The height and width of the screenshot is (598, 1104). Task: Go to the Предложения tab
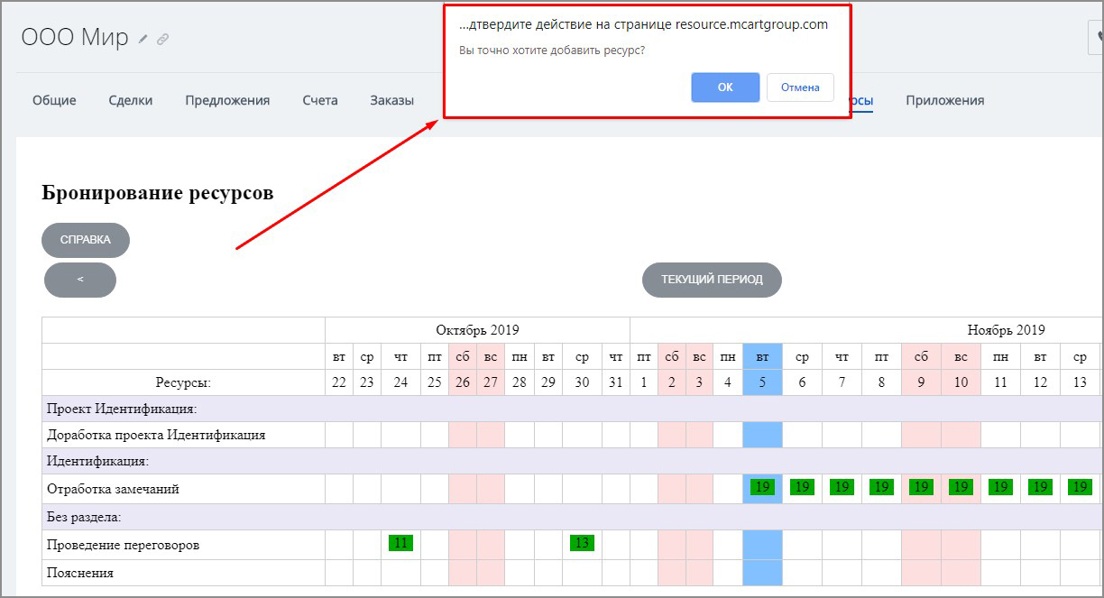[x=227, y=100]
